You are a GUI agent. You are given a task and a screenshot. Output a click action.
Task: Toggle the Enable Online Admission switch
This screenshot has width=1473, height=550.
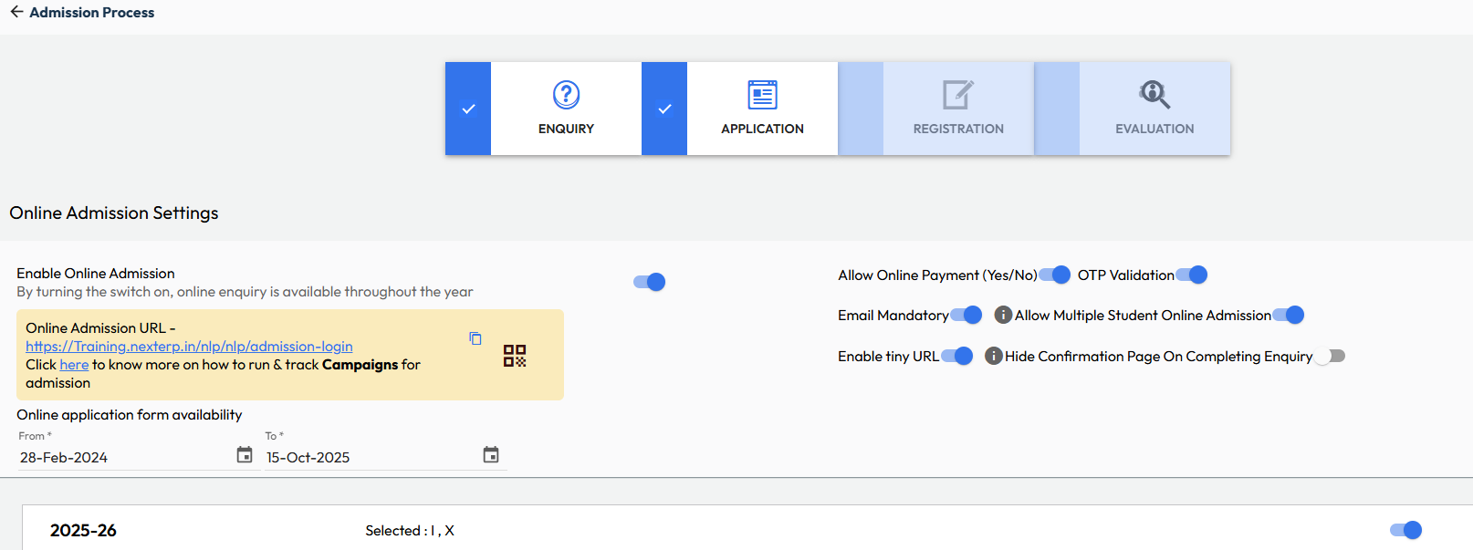pos(650,282)
